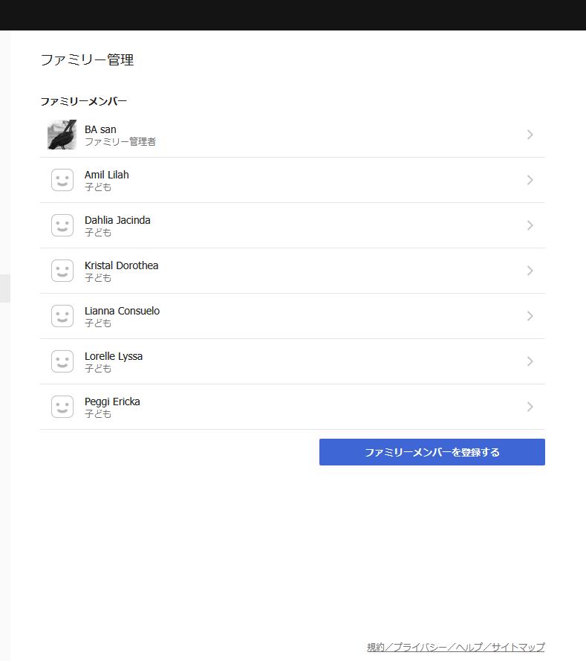
Task: Open the 規約/プライバシー/ヘルプ/サイトマップ footer link
Action: [x=455, y=647]
